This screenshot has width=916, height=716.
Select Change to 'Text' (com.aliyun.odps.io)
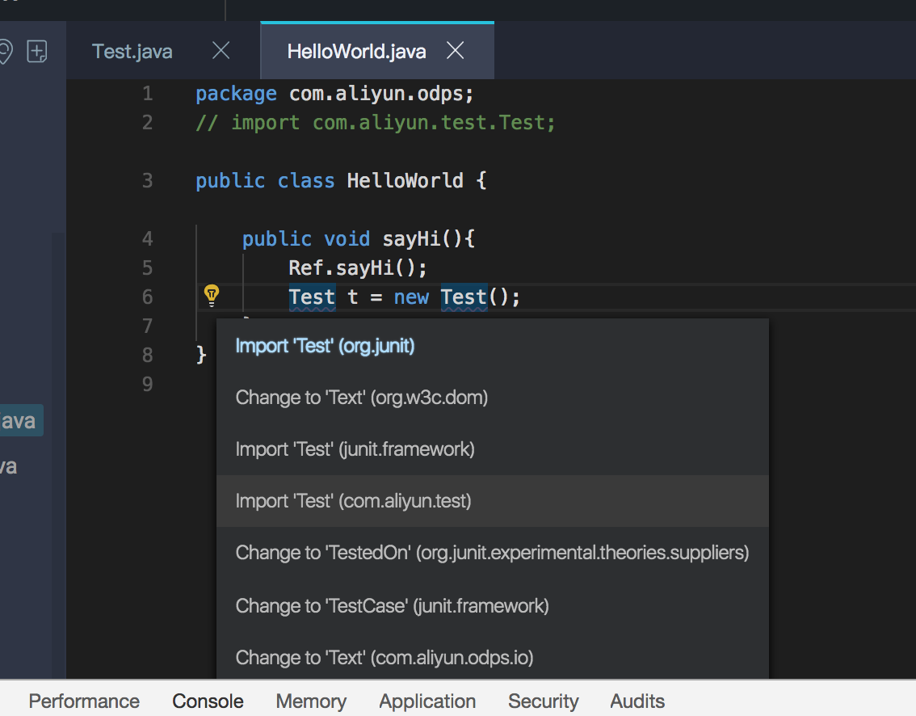[x=384, y=658]
